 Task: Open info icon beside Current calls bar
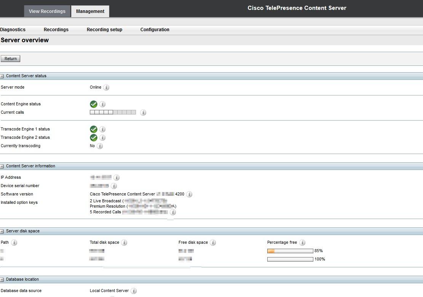coord(143,113)
